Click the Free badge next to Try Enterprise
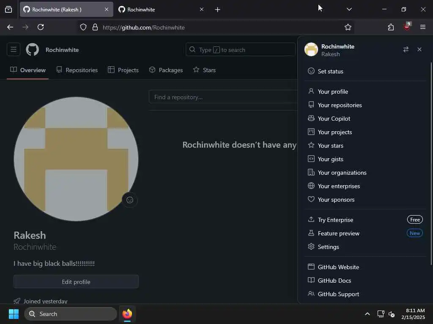 point(415,219)
